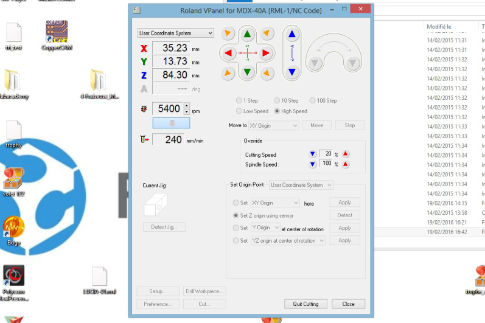
Task: Select the file row dated 19/02/2016 16:42
Action: 430,232
